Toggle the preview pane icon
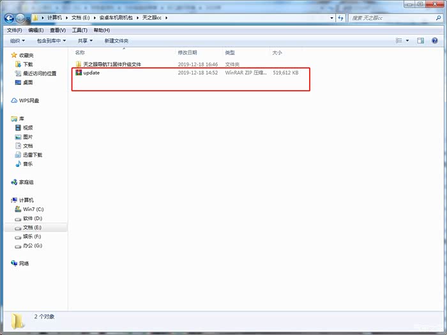This screenshot has width=447, height=335. coord(420,40)
